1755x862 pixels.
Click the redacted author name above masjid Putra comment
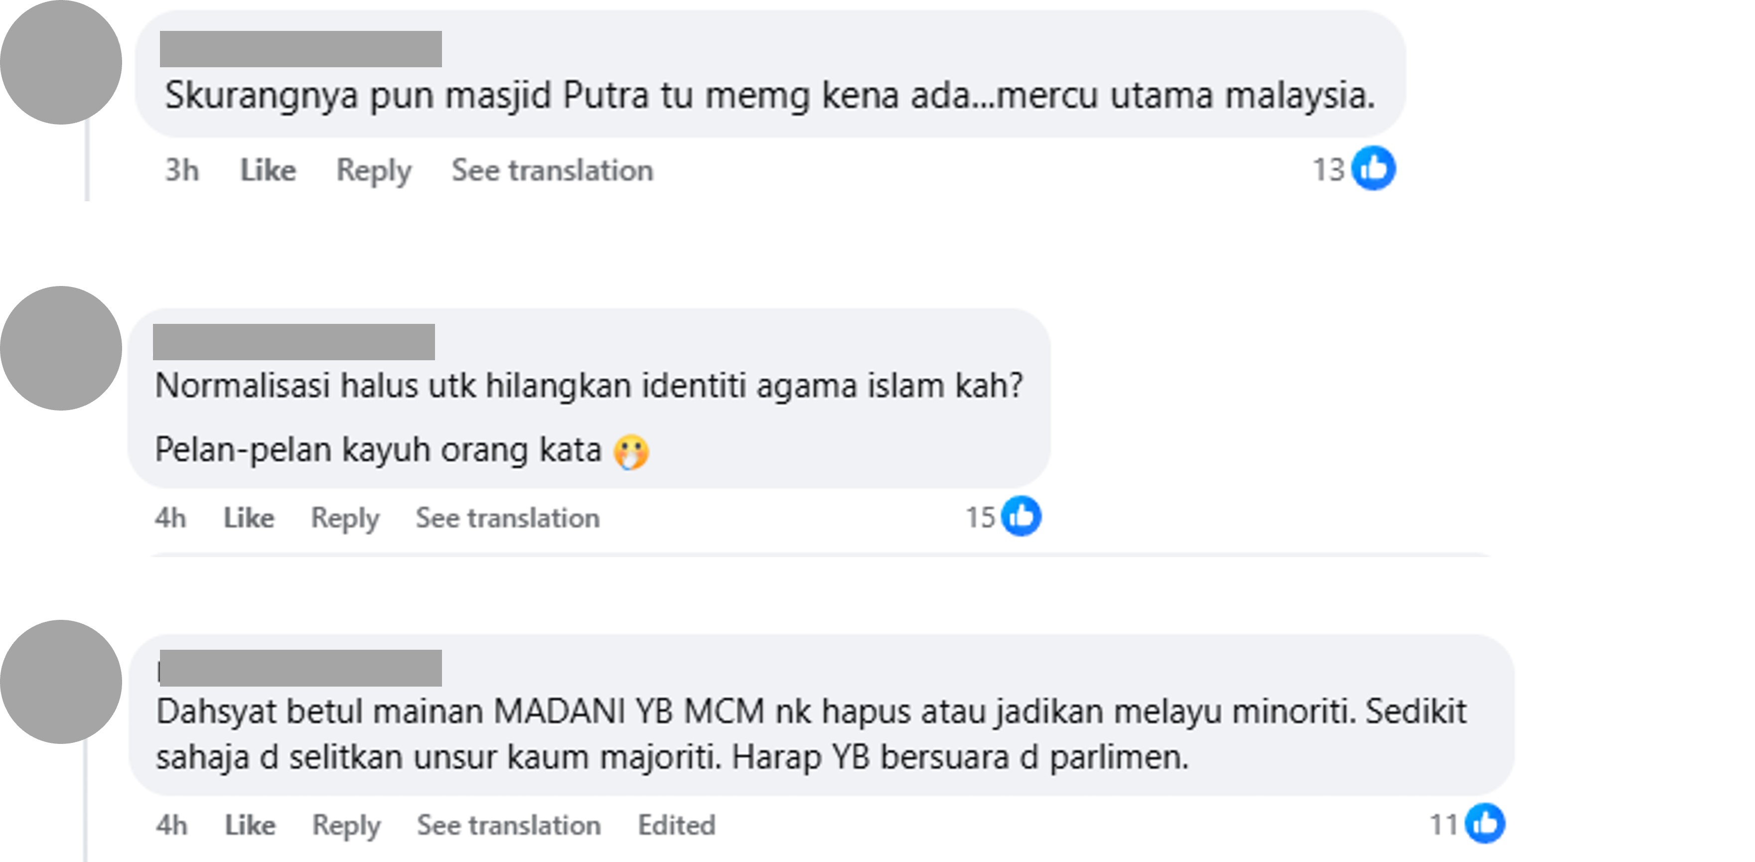(300, 49)
